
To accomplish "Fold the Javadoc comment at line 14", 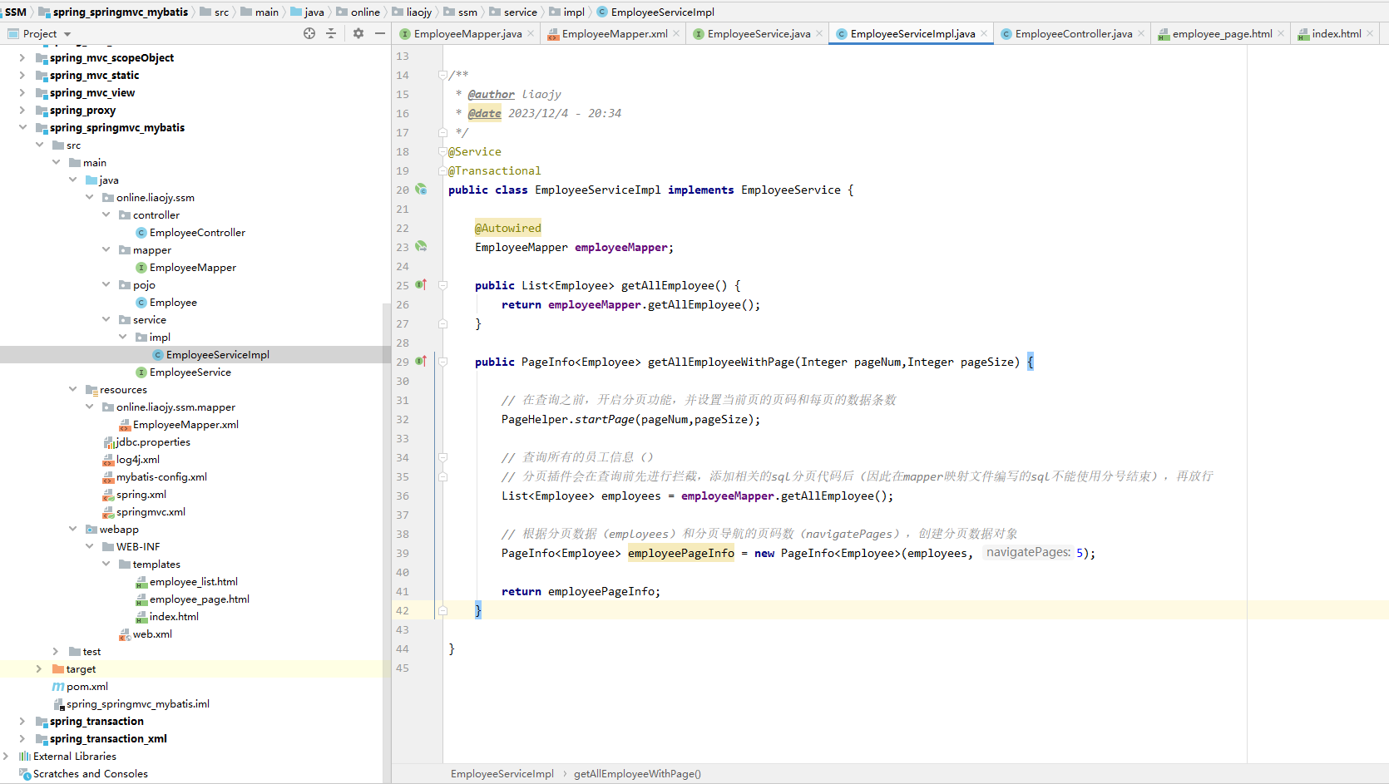I will 442,75.
